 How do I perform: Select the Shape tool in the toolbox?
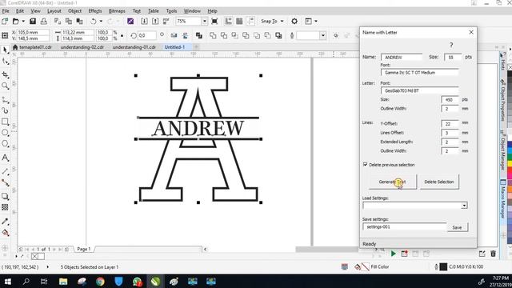[5, 62]
